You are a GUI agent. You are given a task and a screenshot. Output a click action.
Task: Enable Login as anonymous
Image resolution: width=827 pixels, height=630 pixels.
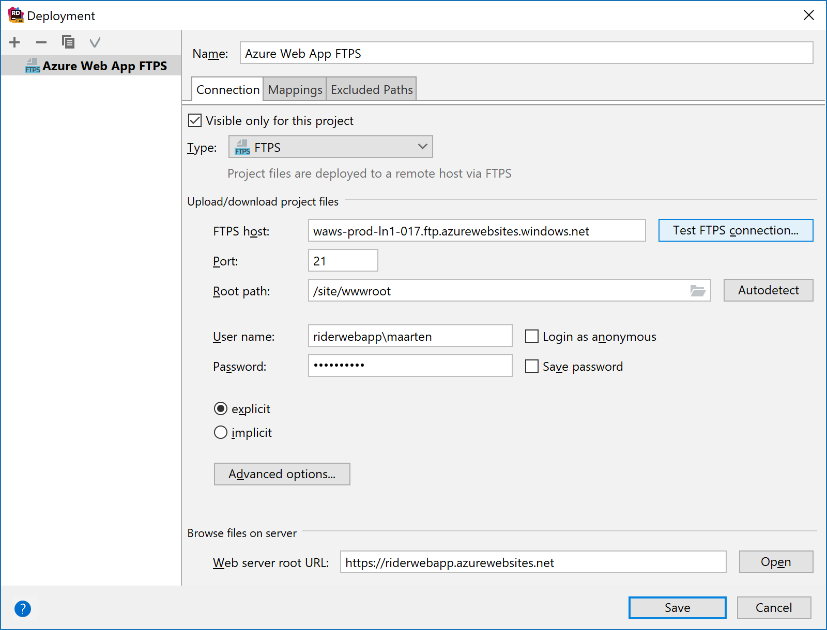pos(532,336)
